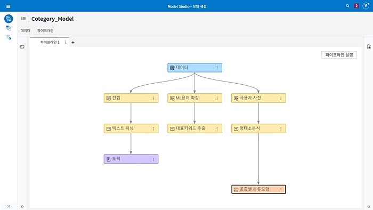Select the 파이프라인 tab

pos(45,30)
